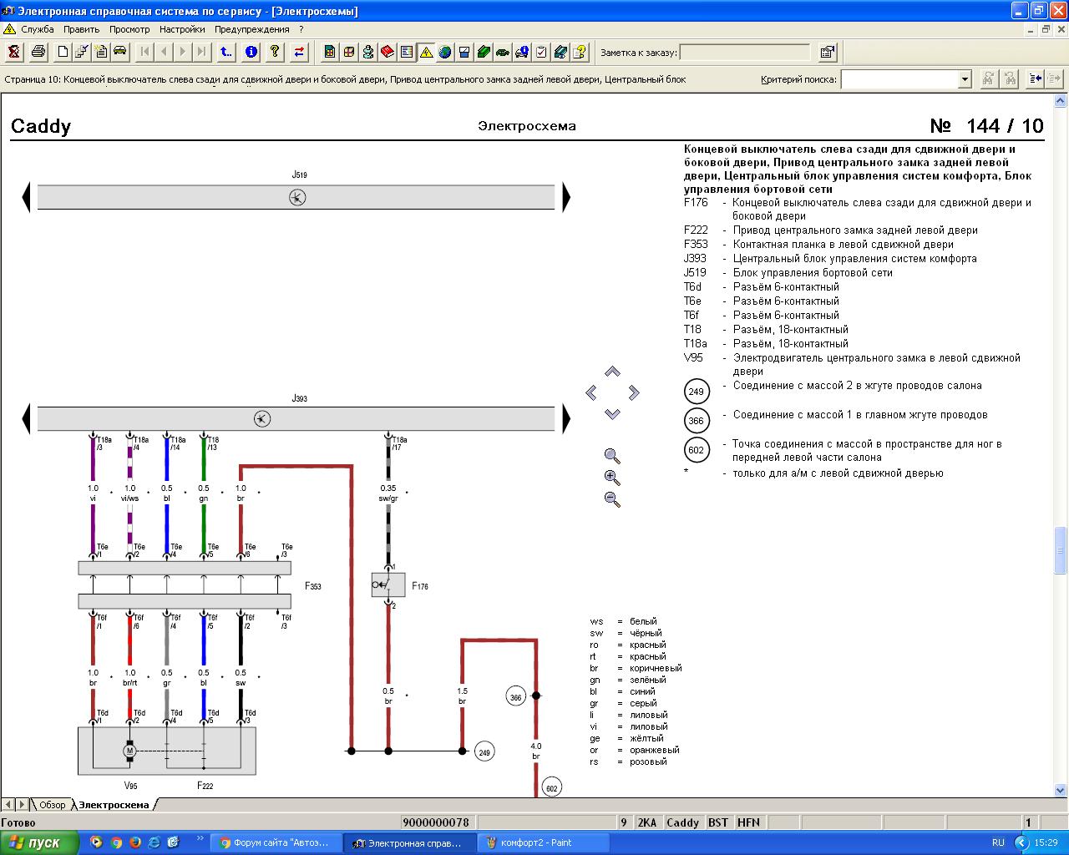Click the Заметка к заказу notes button
Viewport: 1069px width, 855px height.
pyautogui.click(x=828, y=52)
